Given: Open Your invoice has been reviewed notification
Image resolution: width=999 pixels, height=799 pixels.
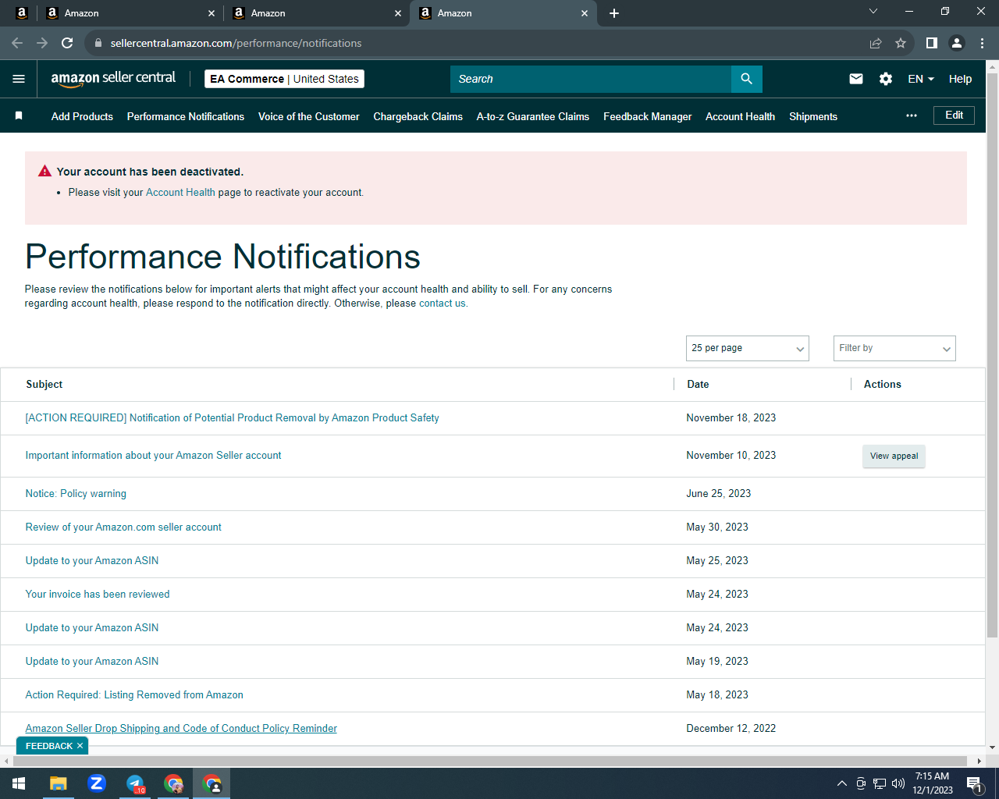Looking at the screenshot, I should click(98, 595).
